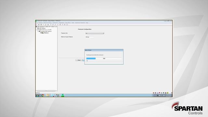Image resolution: width=208 pixels, height=117 pixels.
Task: Open the Calibration menu
Action: [55, 23]
